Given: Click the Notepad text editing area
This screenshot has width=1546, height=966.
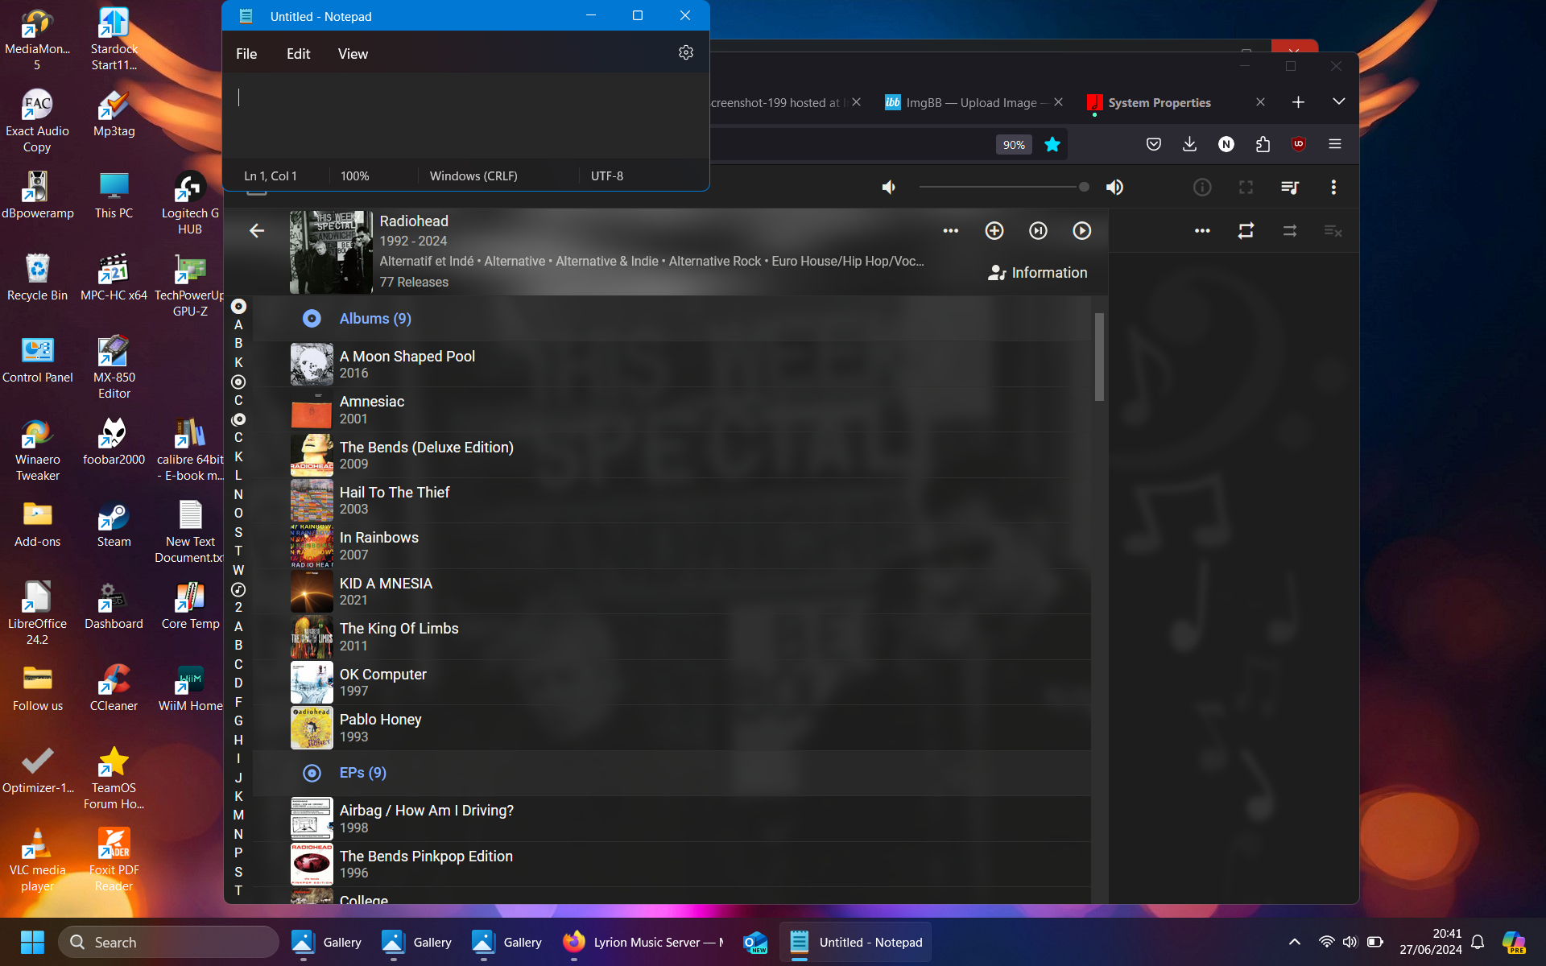Looking at the screenshot, I should (465, 115).
